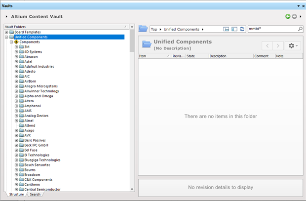Sort by the Revis... column header
306x201 pixels.
[179, 56]
